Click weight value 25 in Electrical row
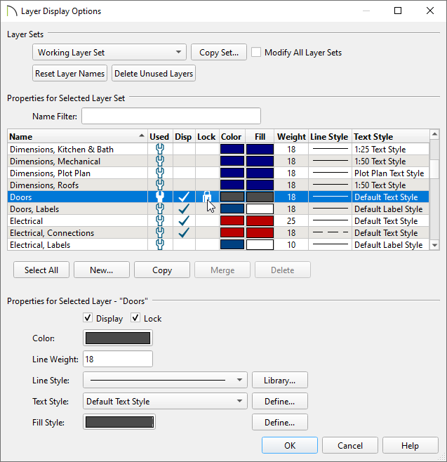 click(291, 220)
